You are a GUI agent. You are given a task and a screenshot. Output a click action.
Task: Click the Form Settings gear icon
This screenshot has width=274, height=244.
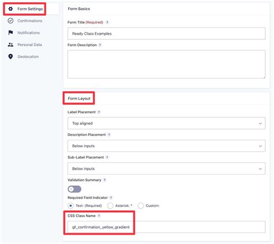[x=10, y=9]
